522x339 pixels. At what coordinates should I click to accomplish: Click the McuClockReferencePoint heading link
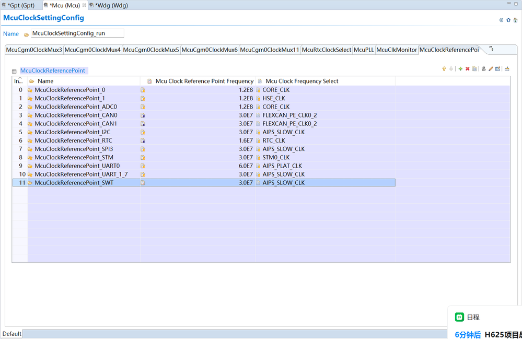pyautogui.click(x=53, y=71)
